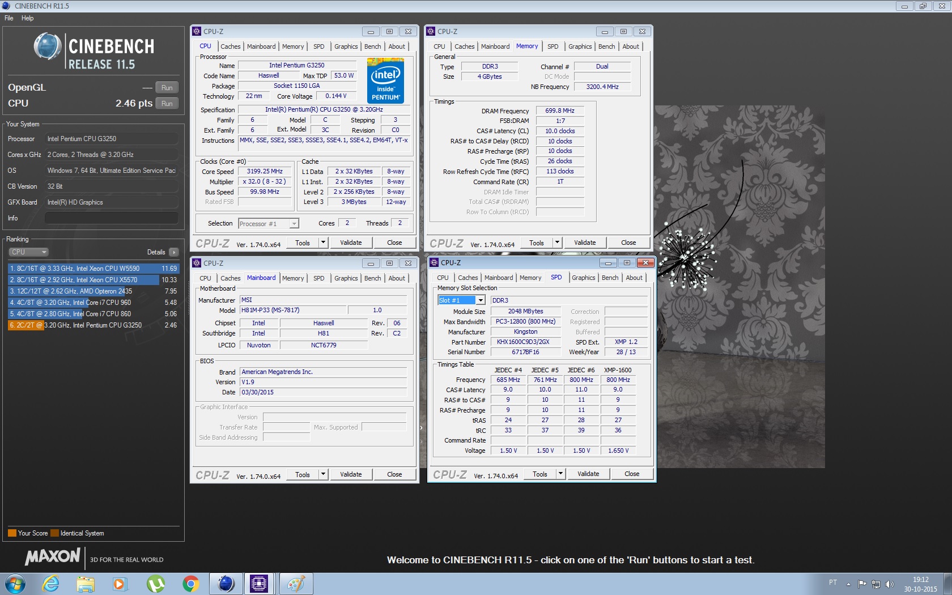Viewport: 952px width, 595px height.
Task: Run the OpenGL benchmark test
Action: tap(167, 88)
